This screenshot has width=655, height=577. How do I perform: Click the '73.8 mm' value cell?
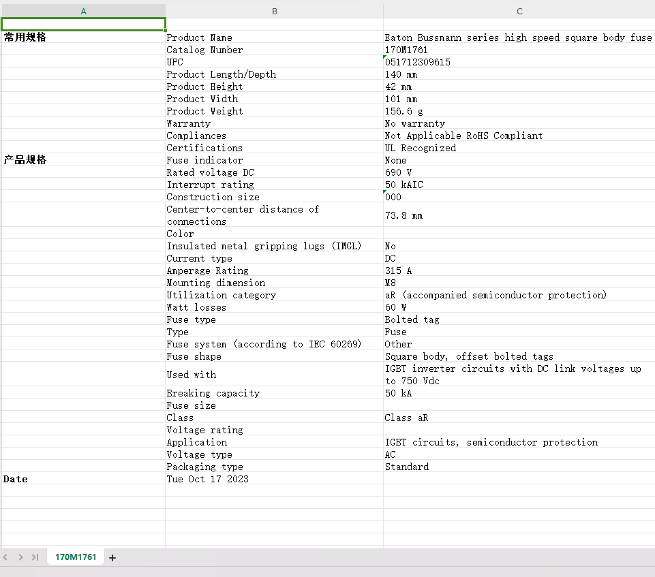tap(519, 215)
